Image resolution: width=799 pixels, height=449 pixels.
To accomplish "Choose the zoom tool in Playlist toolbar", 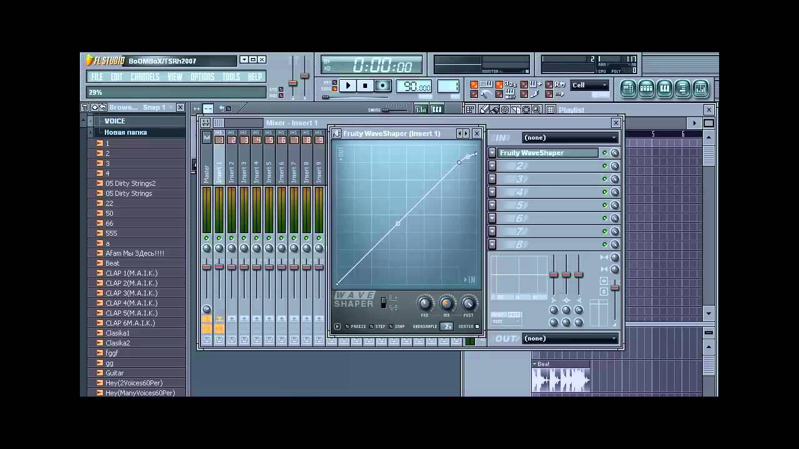I will (537, 110).
